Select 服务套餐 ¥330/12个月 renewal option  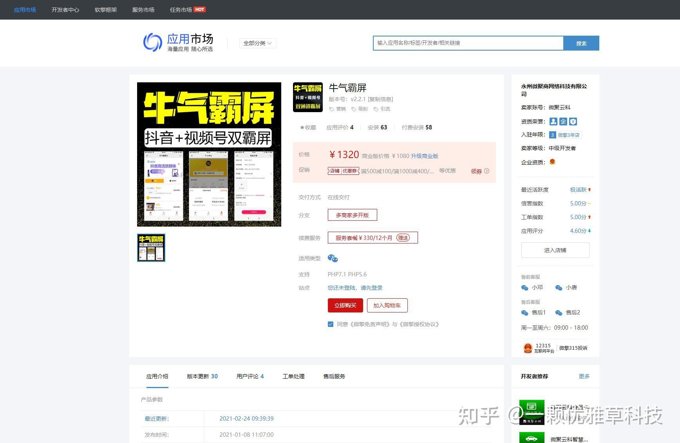pos(373,238)
